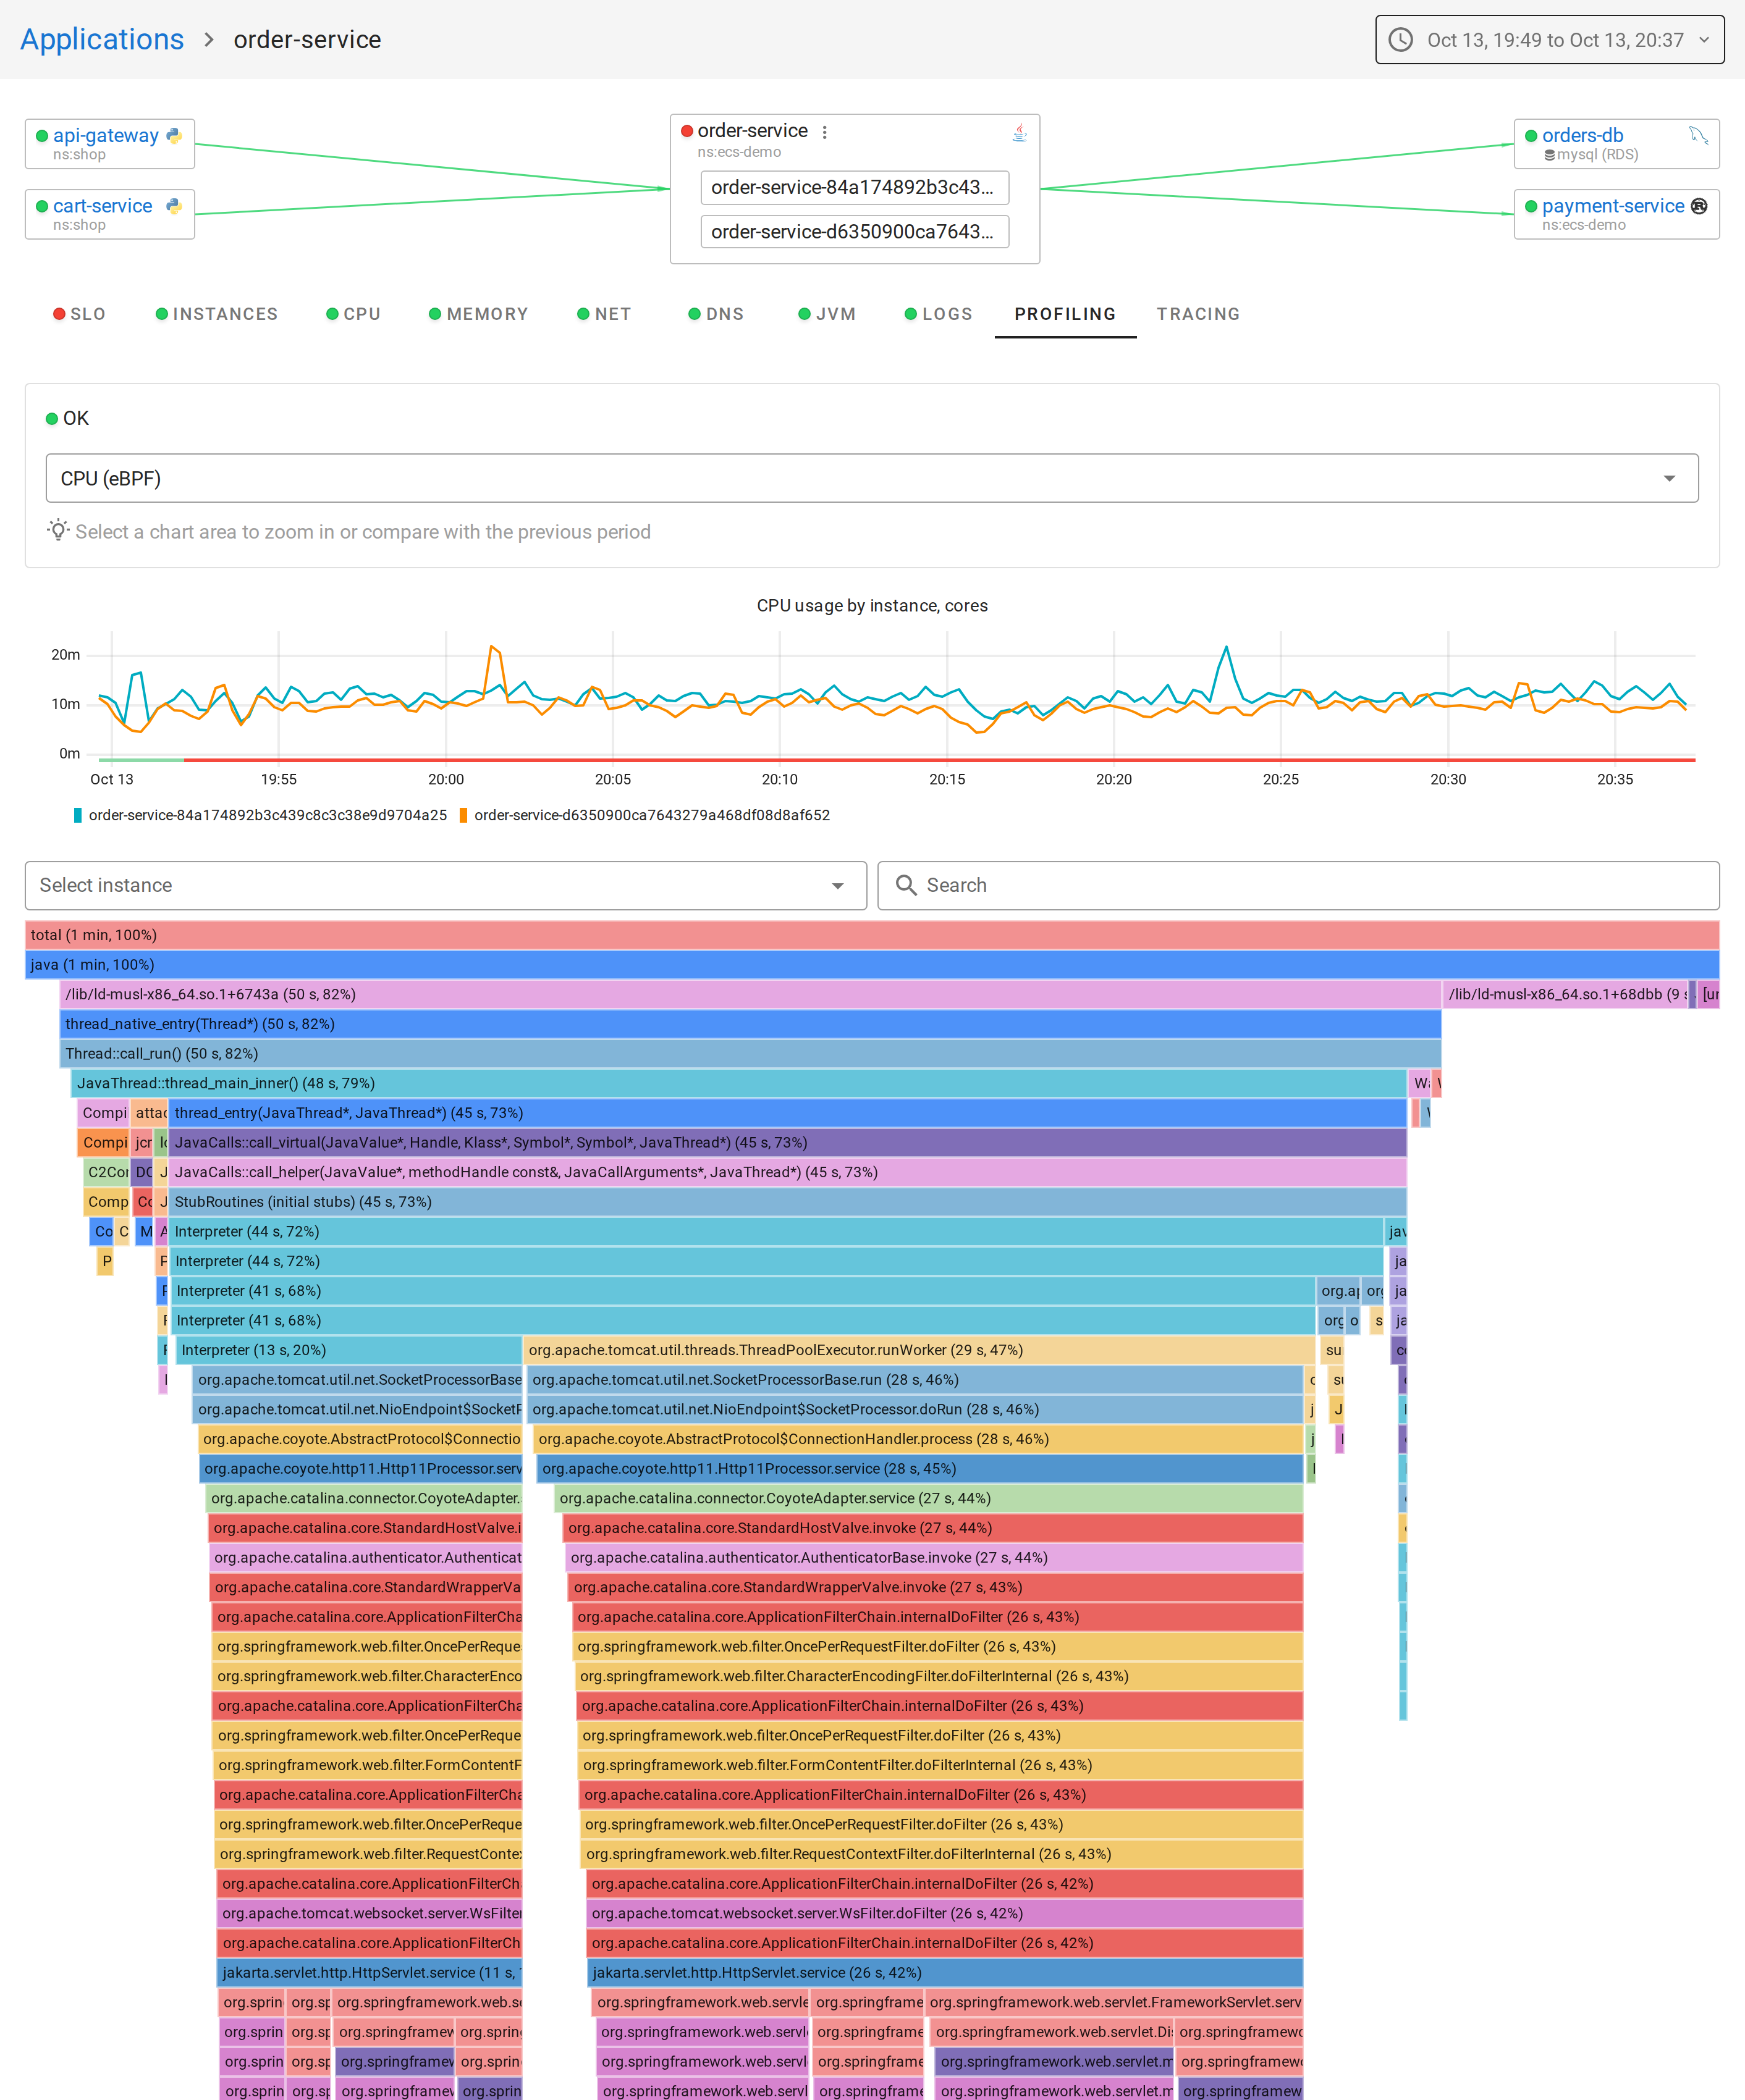Viewport: 1745px width, 2100px height.
Task: Open the Select instance dropdown
Action: pos(446,885)
